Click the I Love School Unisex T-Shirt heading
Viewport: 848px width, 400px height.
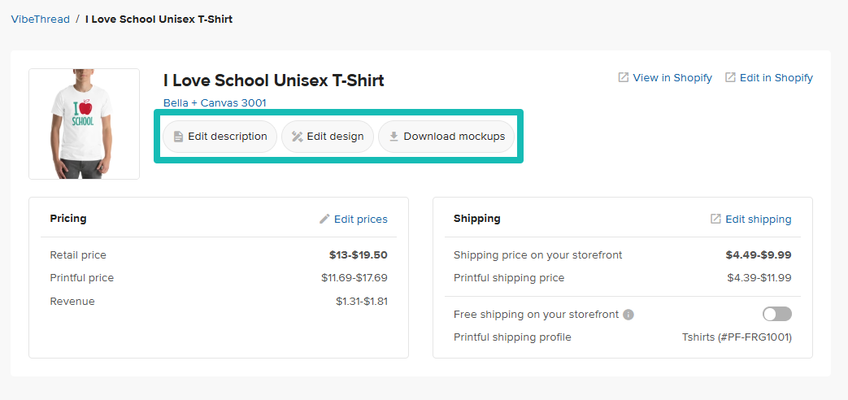(x=273, y=80)
